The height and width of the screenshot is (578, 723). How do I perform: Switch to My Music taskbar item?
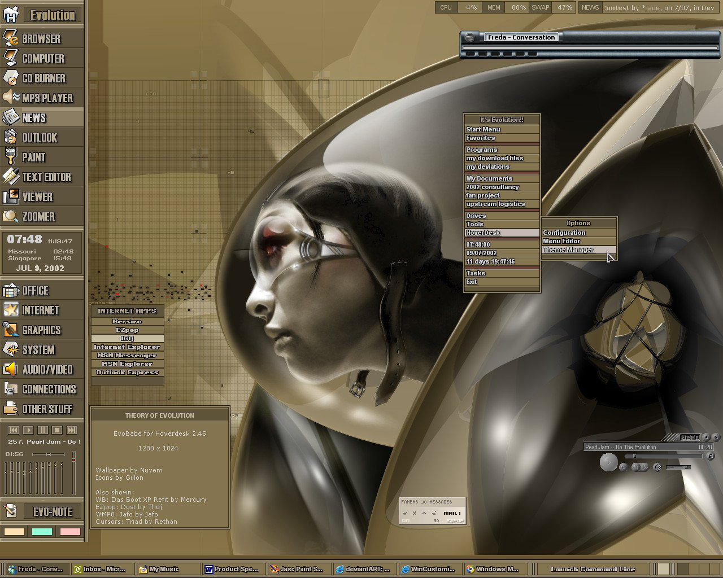click(168, 569)
